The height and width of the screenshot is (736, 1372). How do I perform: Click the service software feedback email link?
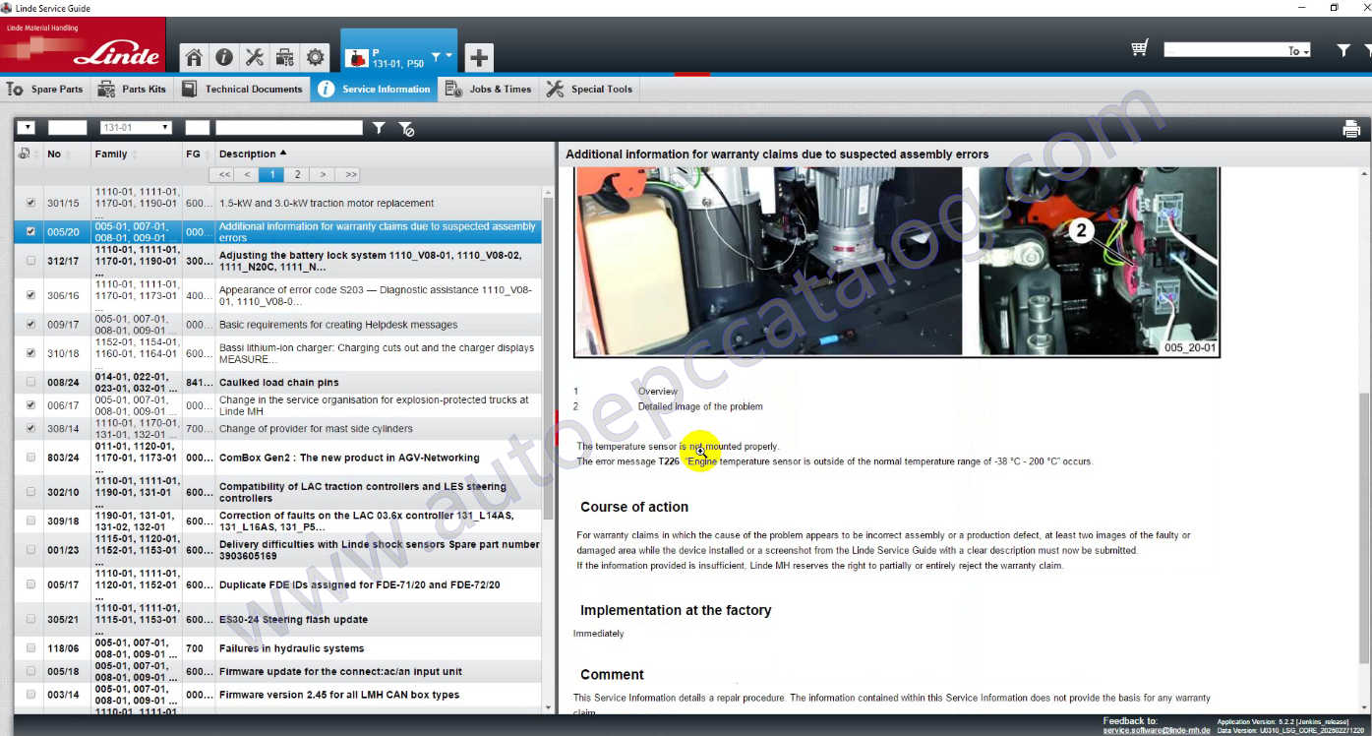point(1156,730)
